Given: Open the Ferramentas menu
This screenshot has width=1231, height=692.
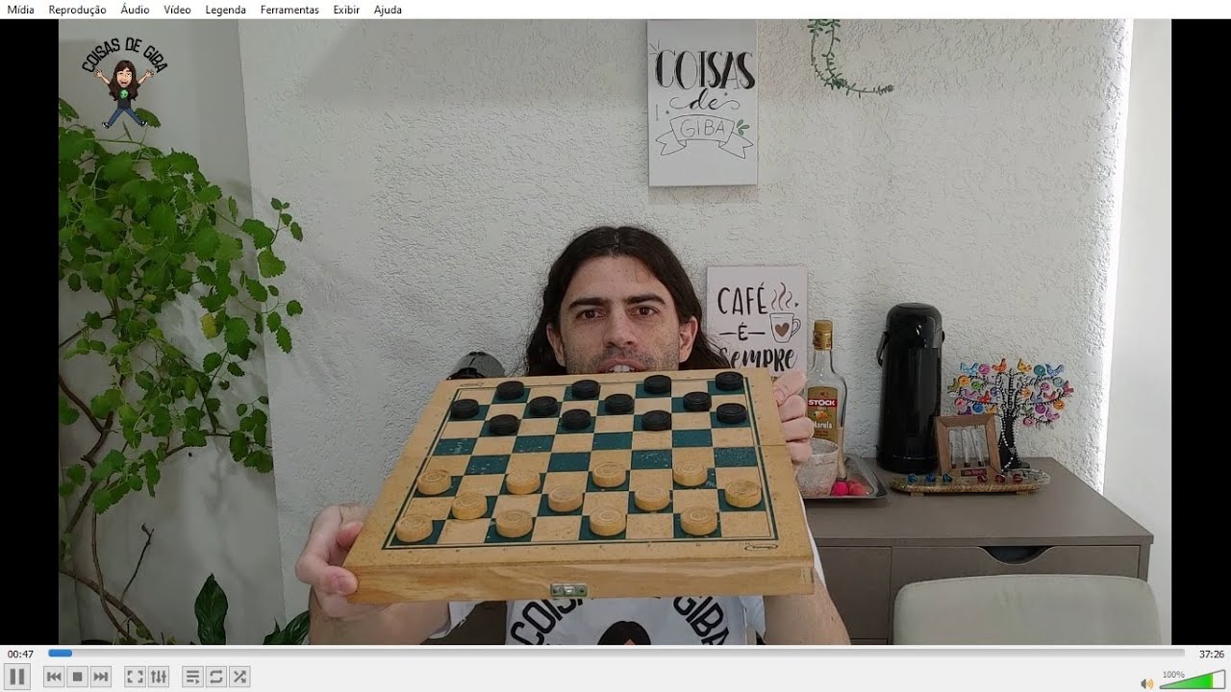Looking at the screenshot, I should tap(289, 10).
